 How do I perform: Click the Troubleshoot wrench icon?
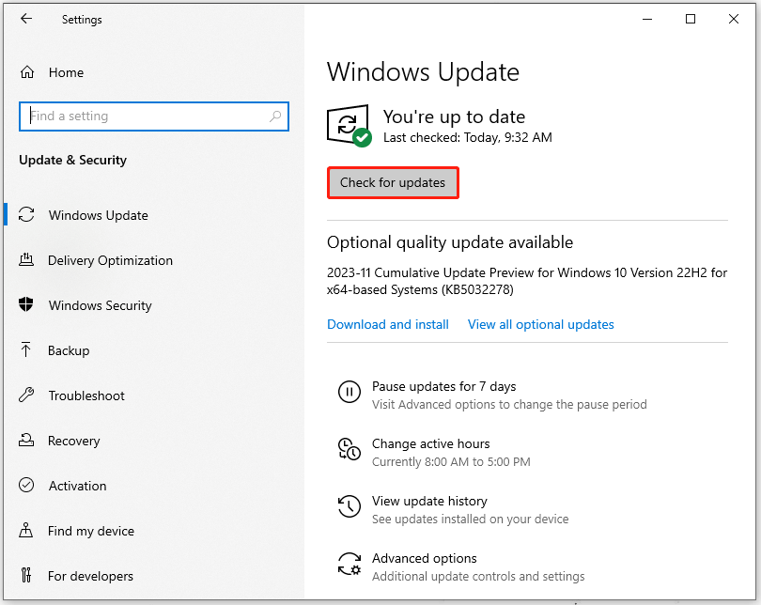(26, 395)
